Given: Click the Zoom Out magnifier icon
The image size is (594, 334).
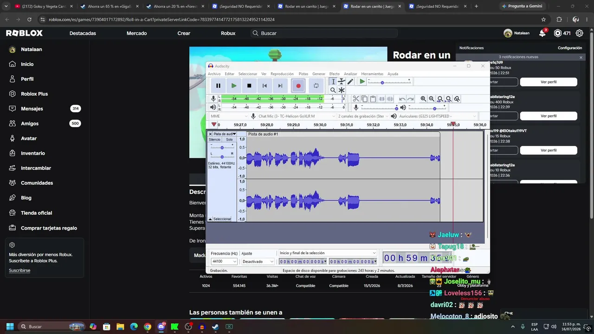Looking at the screenshot, I should [432, 99].
